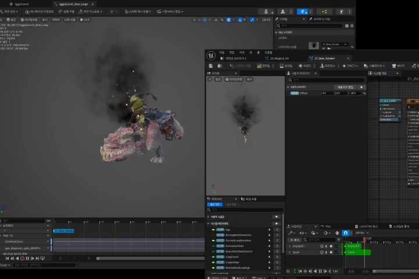Click the lock icon on CurrentLoopDuration row

coord(269,241)
